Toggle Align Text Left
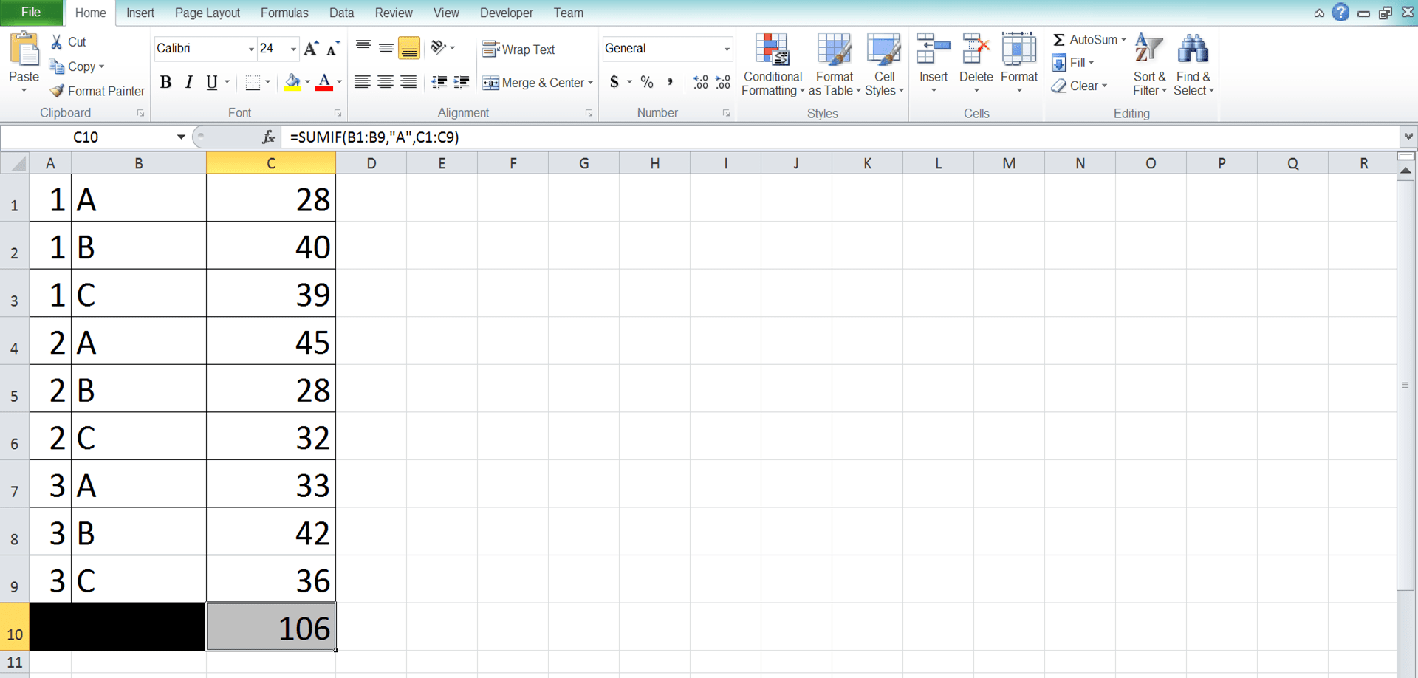This screenshot has width=1418, height=678. (x=362, y=82)
